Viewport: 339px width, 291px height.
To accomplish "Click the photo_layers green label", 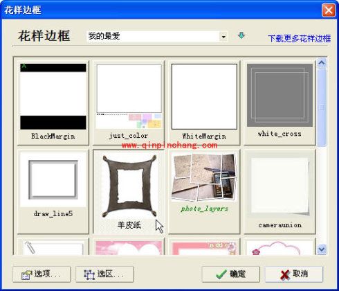I will tap(204, 209).
